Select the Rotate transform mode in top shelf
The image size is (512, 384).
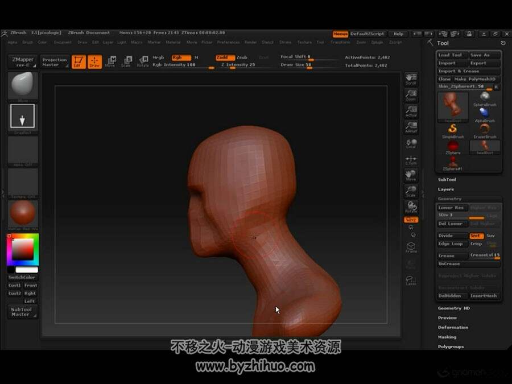pos(143,61)
